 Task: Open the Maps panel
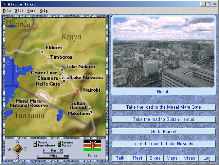tap(172, 158)
